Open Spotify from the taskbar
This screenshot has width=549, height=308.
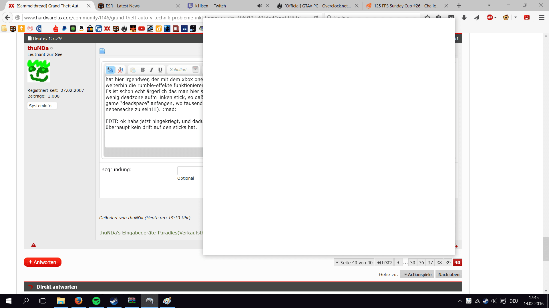pos(96,301)
